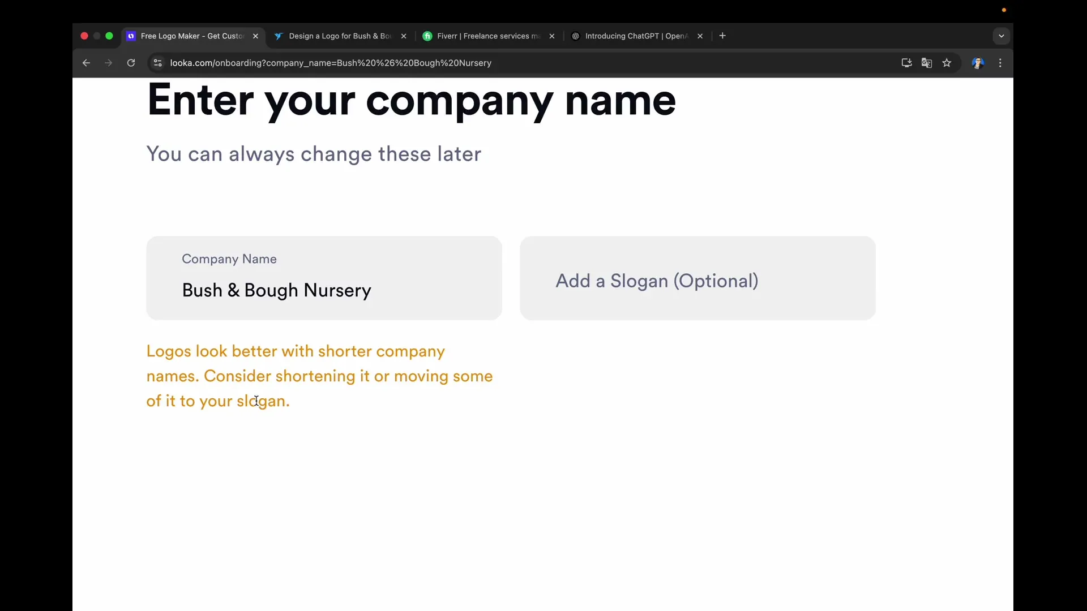Reload the Looka page
Viewport: 1087px width, 611px height.
click(131, 63)
